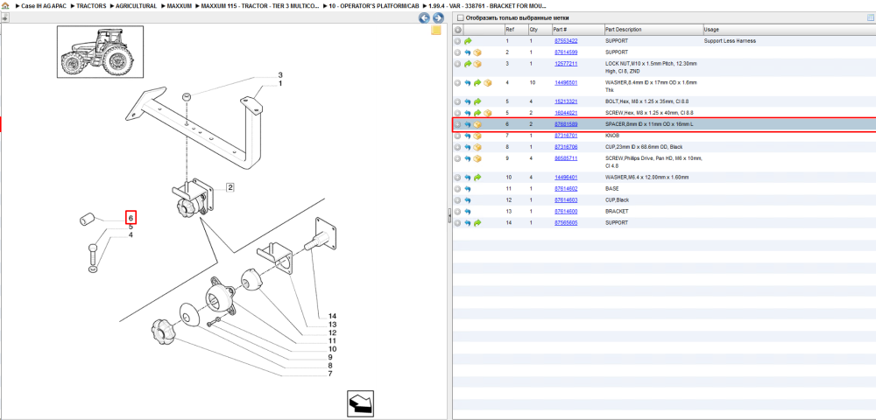Image resolution: width=876 pixels, height=420 pixels.
Task: Toggle grey select circle for CUP,Black row
Action: point(457,200)
